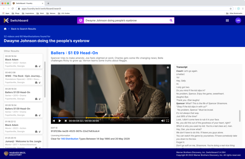This screenshot has width=245, height=159.
Task: Open the Black Adam 01:18:22:12 result
Action: click(x=23, y=127)
